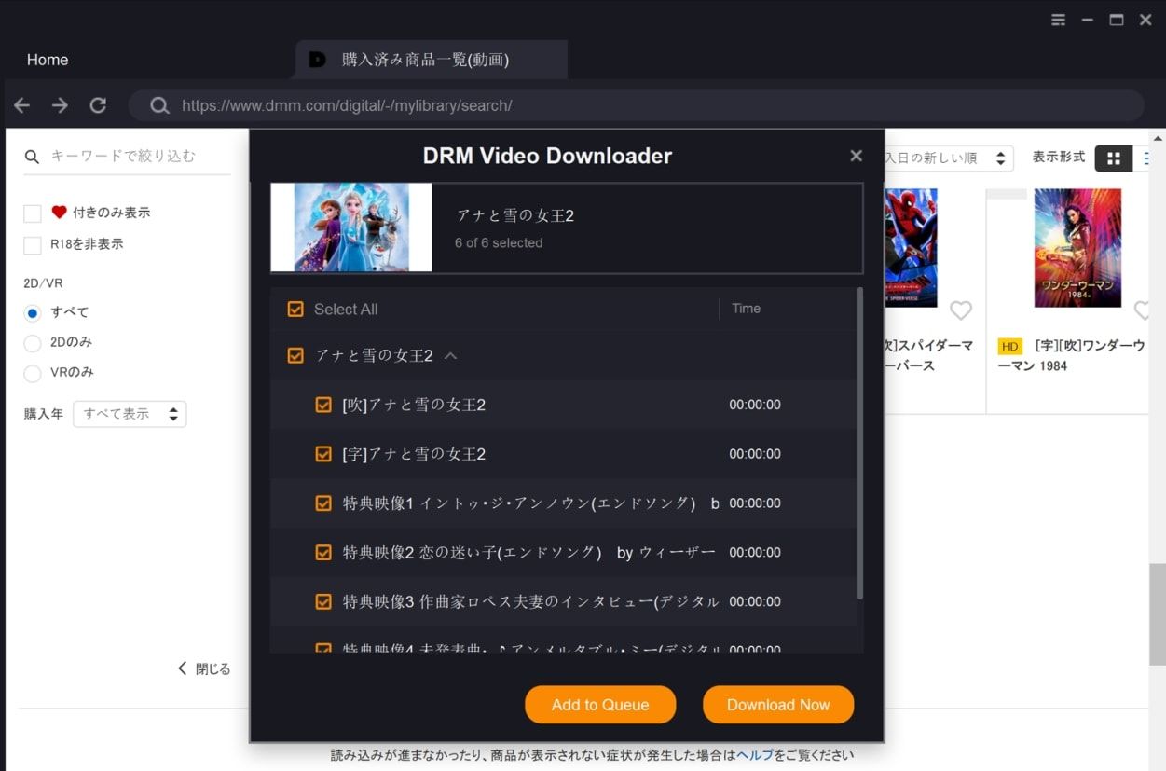Click the keyword filter search magnifier icon
Viewport: 1166px width, 771px height.
coord(32,157)
